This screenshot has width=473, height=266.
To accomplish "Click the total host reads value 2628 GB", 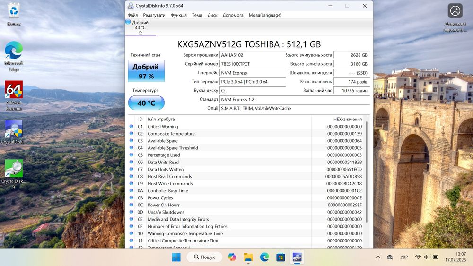I will (x=352, y=55).
